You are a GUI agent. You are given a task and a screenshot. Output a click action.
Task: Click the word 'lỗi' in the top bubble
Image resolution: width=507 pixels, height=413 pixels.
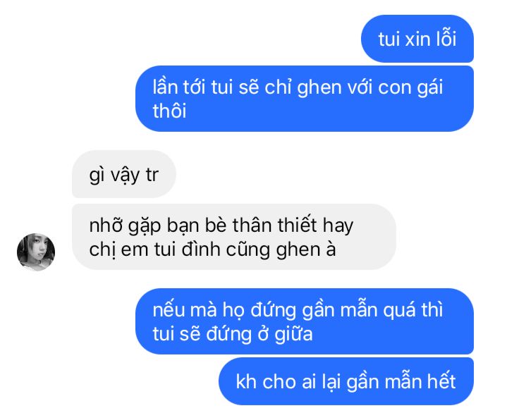pos(446,39)
